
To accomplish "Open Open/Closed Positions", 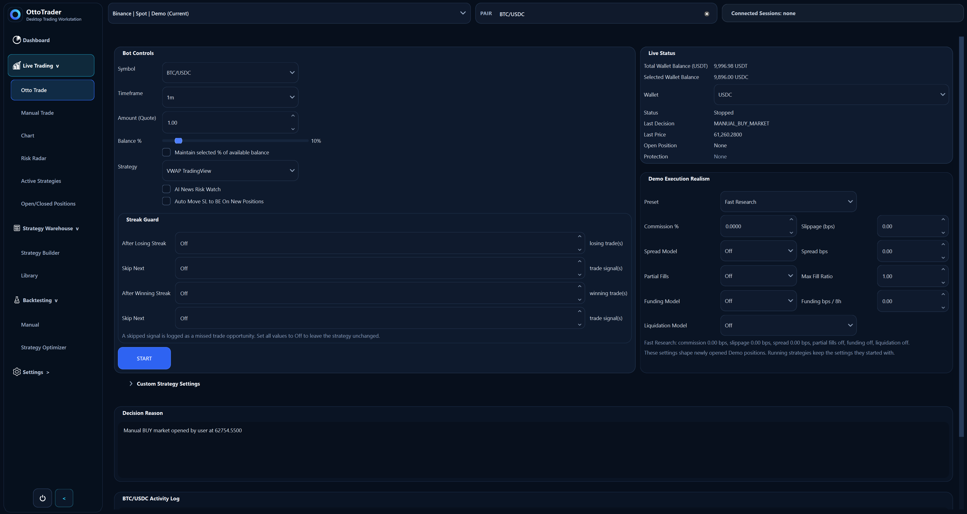I will pyautogui.click(x=48, y=204).
